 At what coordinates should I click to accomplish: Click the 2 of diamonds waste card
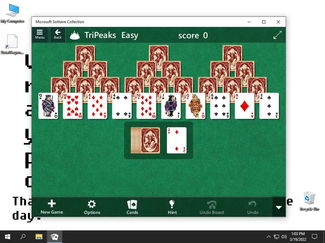[x=176, y=140]
